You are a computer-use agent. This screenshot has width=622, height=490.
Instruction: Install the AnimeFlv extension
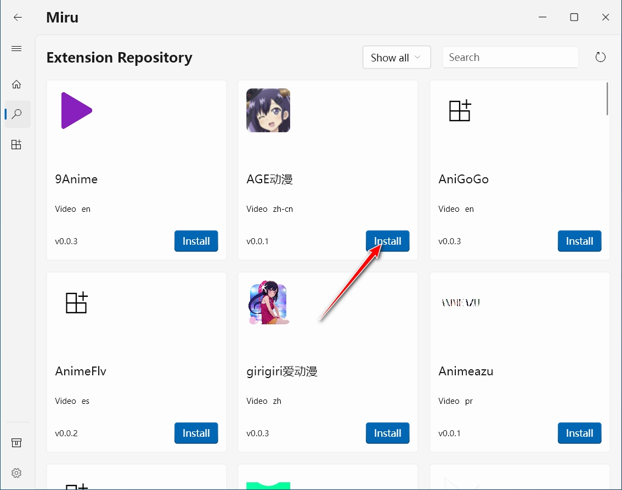[x=196, y=433]
